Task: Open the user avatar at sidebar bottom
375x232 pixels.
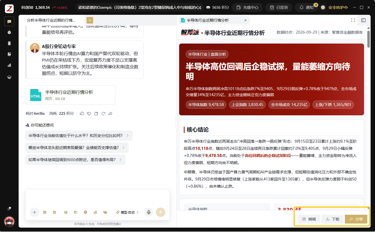Action: (9, 222)
